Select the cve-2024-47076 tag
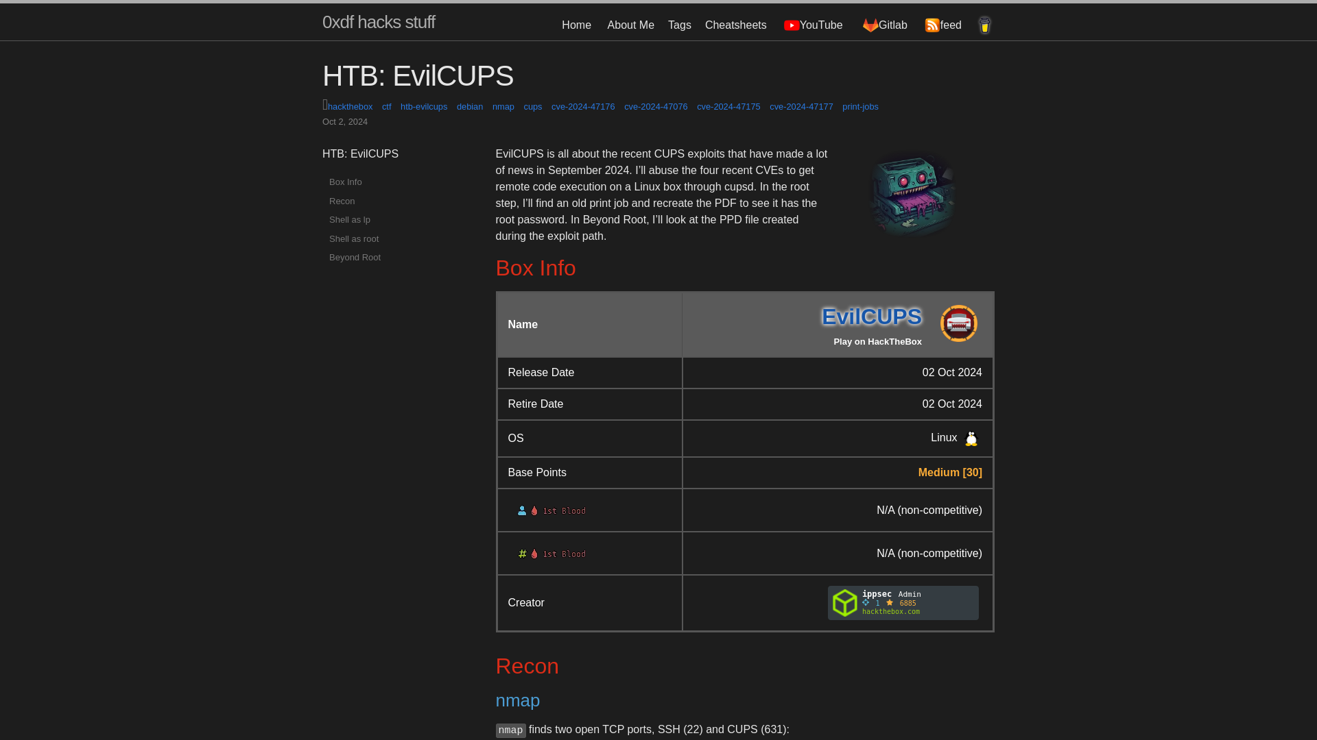The width and height of the screenshot is (1317, 740). tap(655, 107)
